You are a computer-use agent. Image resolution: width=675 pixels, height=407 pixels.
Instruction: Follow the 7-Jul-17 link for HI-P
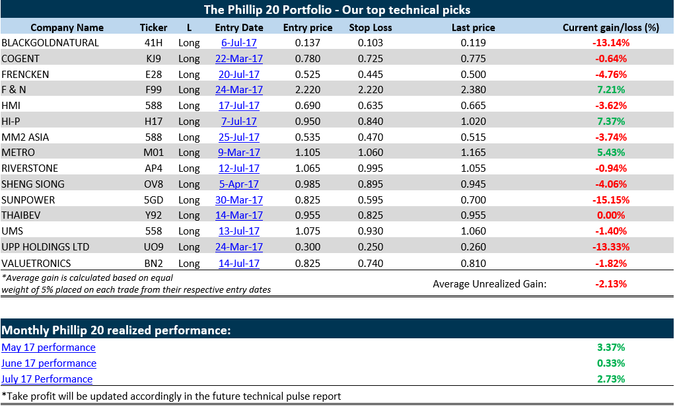click(x=239, y=122)
